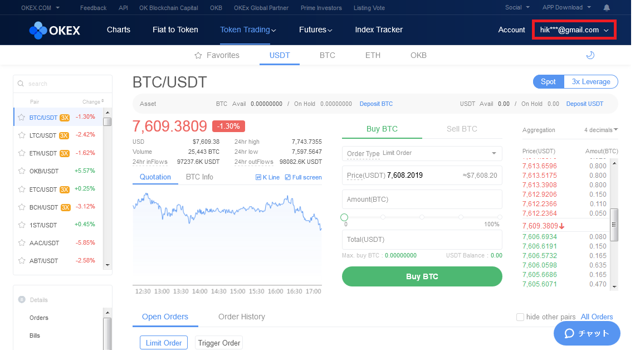This screenshot has height=350, width=640.
Task: Open the Charts page
Action: click(x=119, y=30)
